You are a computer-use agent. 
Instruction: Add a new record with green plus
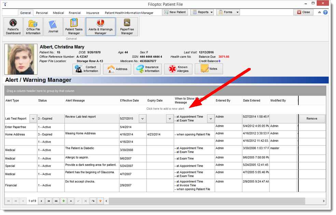(64, 201)
